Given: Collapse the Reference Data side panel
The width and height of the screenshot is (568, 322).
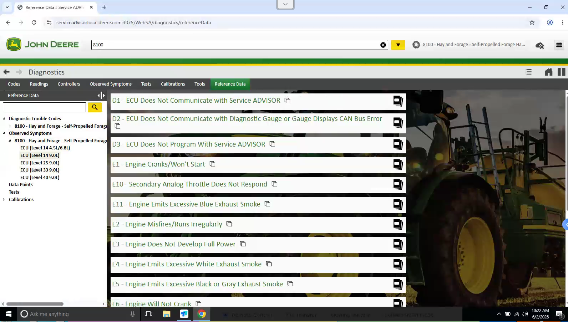Looking at the screenshot, I should coord(101,96).
